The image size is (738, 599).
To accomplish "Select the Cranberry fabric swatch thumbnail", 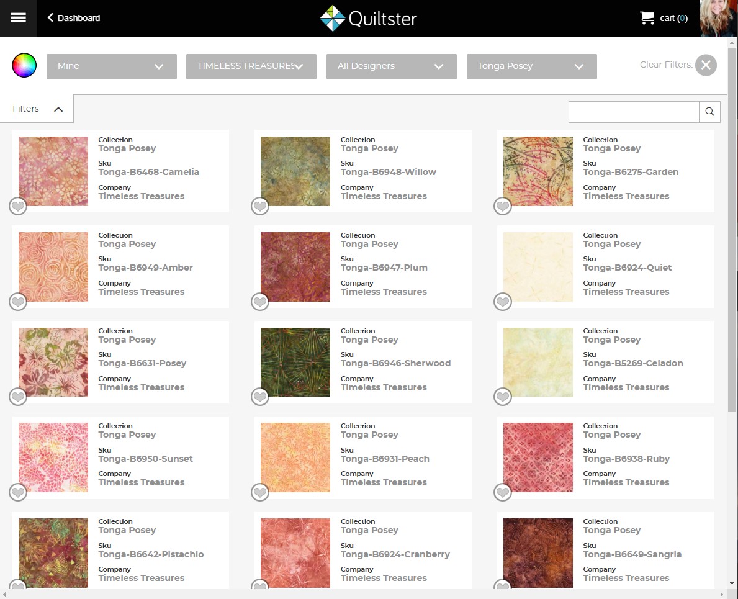I will click(295, 553).
